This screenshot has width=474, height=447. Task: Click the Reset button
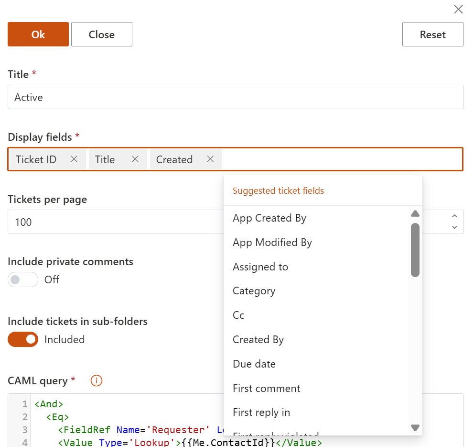(x=432, y=34)
